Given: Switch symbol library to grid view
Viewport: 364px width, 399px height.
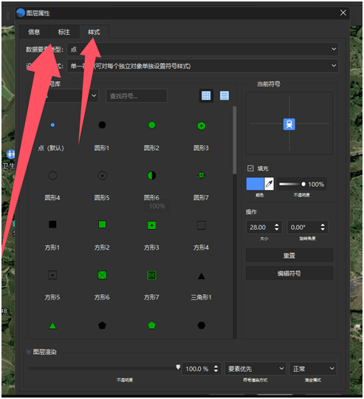Looking at the screenshot, I should point(206,95).
